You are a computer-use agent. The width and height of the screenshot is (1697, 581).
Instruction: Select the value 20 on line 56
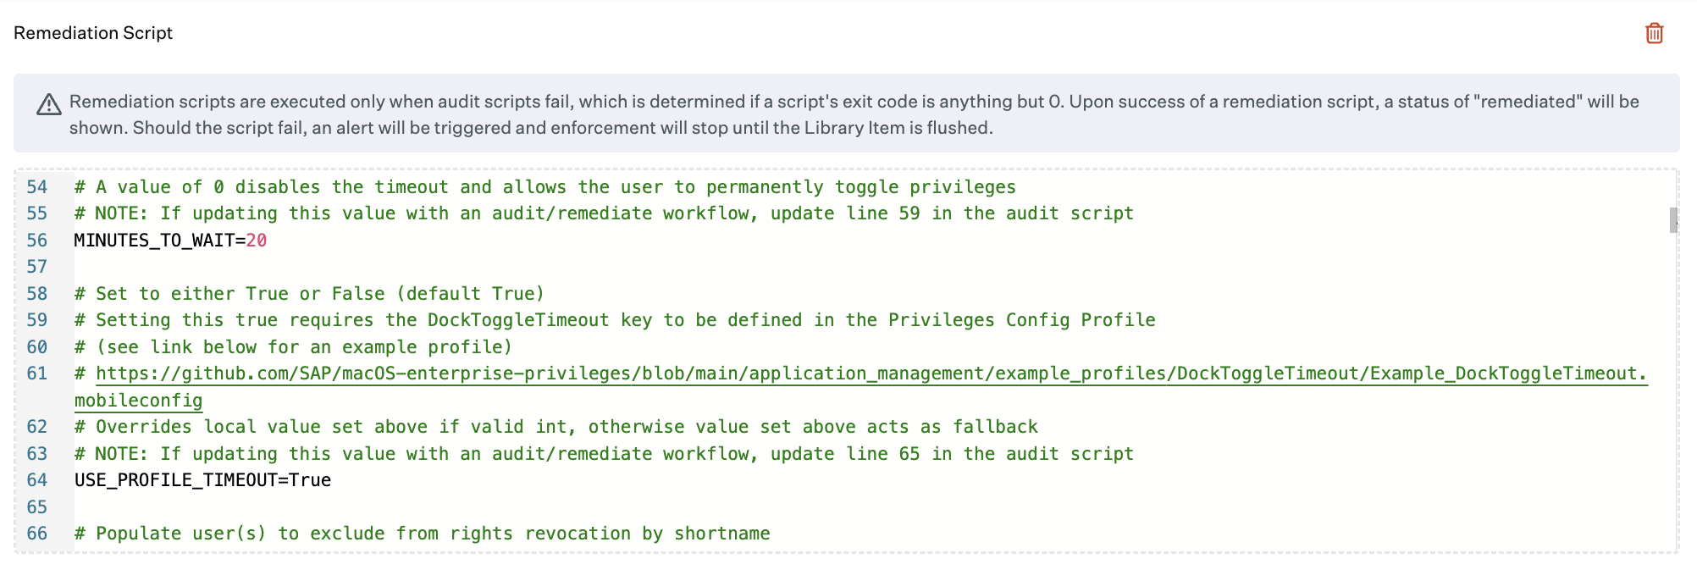click(257, 241)
